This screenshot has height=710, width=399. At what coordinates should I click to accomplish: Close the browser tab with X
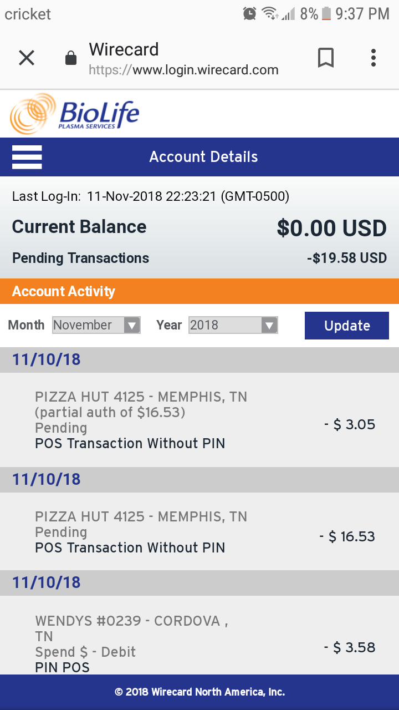pyautogui.click(x=27, y=58)
